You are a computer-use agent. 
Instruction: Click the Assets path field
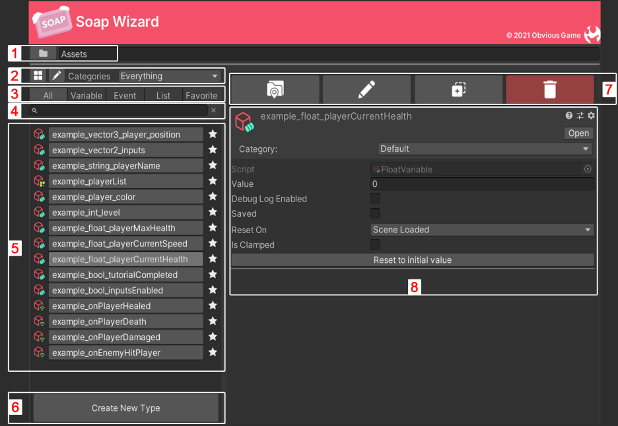[329, 53]
